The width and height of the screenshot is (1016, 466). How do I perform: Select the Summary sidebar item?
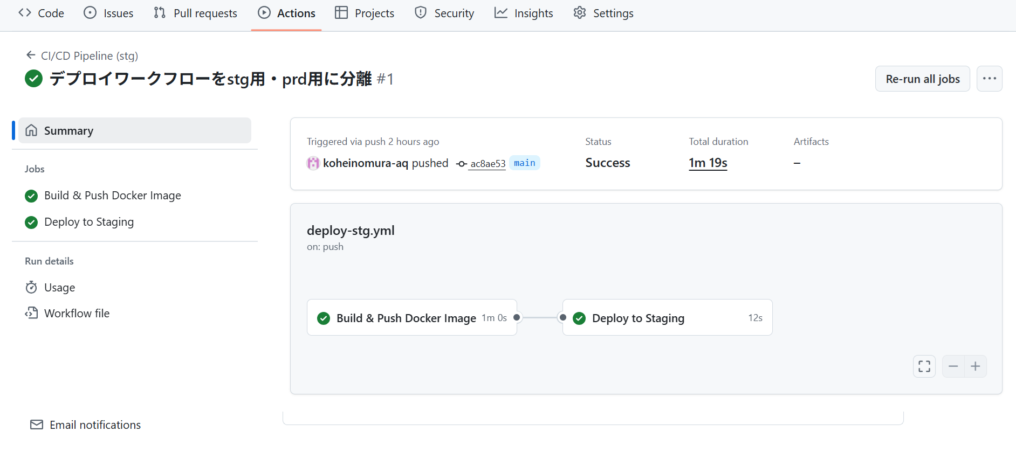click(135, 130)
